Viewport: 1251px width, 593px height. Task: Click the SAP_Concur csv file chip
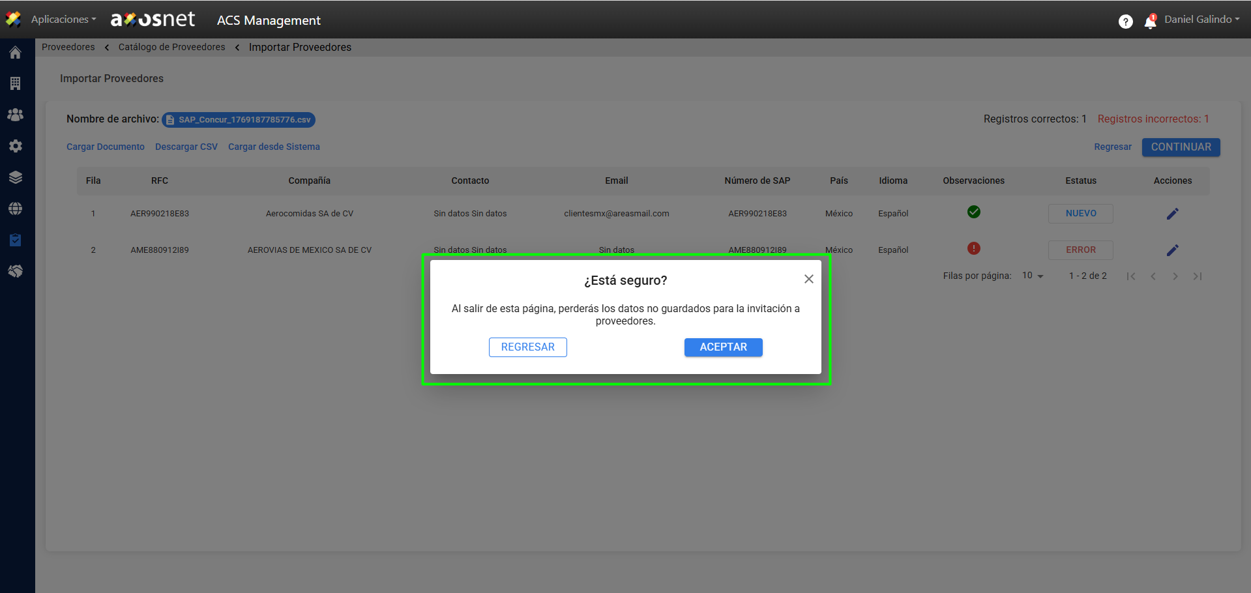click(239, 120)
